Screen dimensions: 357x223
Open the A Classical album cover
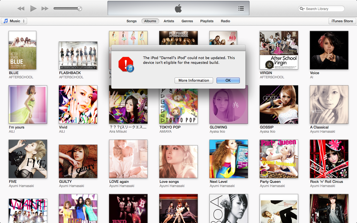329,105
